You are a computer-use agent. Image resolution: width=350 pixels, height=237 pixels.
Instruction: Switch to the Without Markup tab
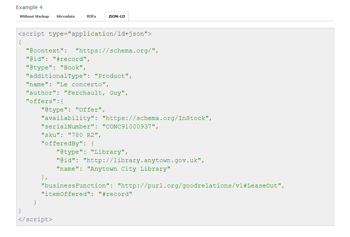pos(34,17)
